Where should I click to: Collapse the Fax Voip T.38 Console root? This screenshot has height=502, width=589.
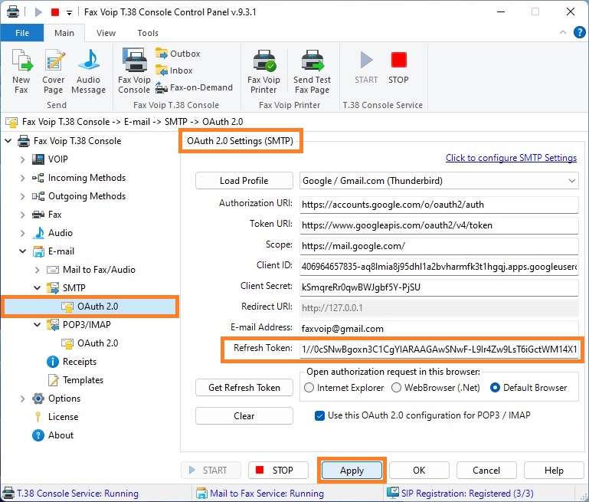(x=8, y=141)
